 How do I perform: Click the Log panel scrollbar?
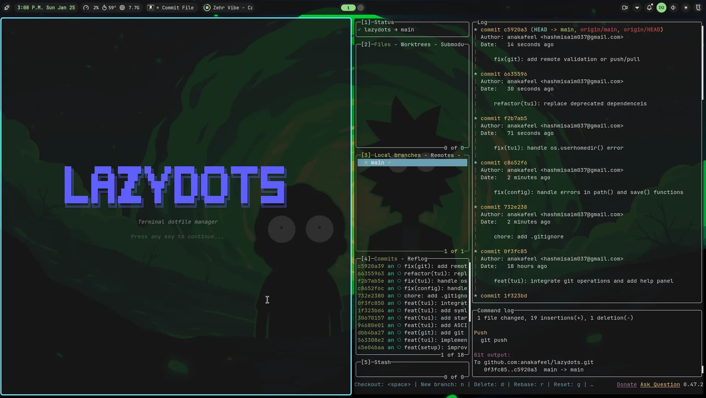(x=702, y=63)
